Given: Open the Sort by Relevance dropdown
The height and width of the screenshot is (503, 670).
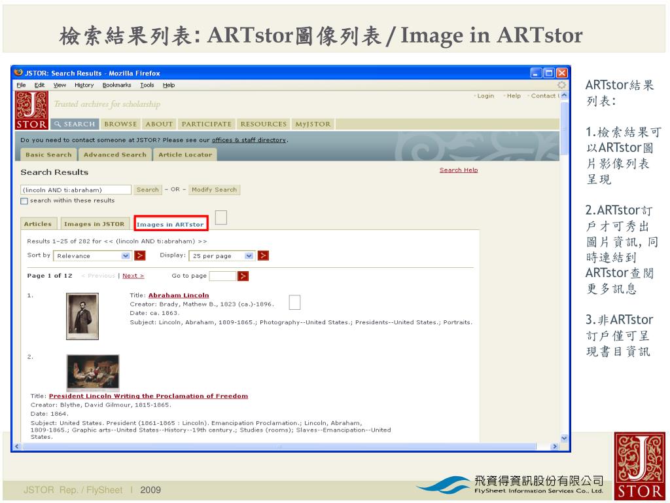Looking at the screenshot, I should 92,256.
